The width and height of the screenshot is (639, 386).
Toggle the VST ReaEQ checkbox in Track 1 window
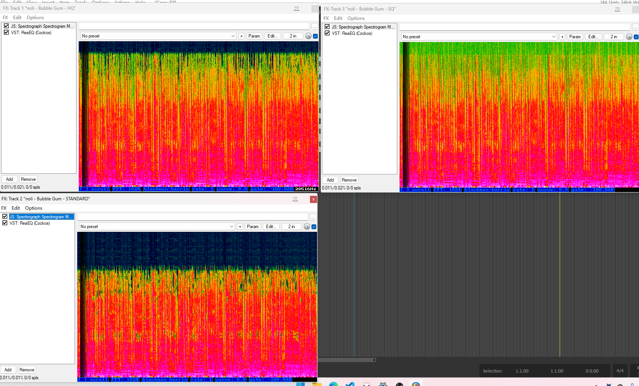[x=6, y=33]
